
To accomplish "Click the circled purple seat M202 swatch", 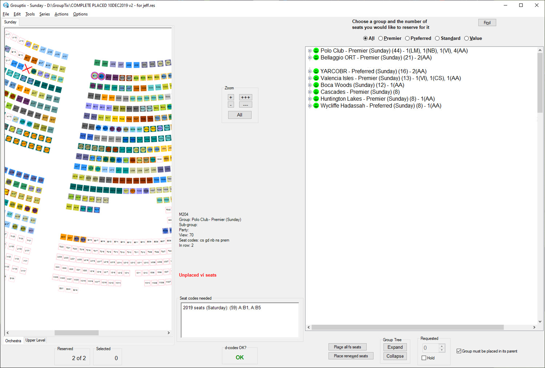I will (x=94, y=76).
